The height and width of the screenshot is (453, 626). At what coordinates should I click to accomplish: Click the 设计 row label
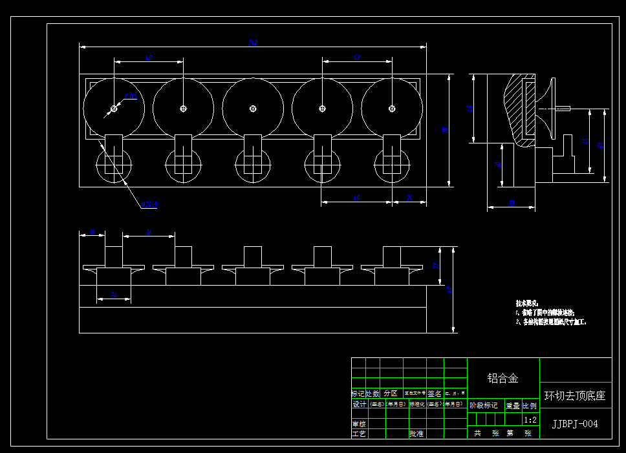point(360,404)
